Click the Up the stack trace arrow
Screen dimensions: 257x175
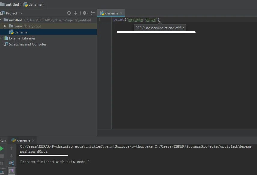click(11, 148)
